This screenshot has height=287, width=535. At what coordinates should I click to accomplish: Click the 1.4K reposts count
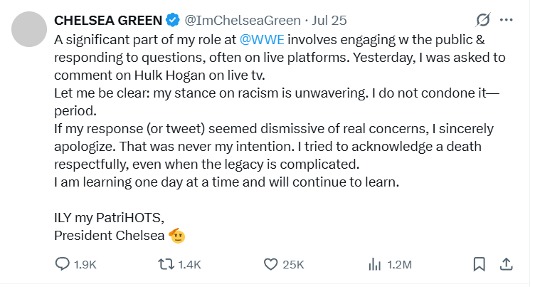(x=189, y=265)
